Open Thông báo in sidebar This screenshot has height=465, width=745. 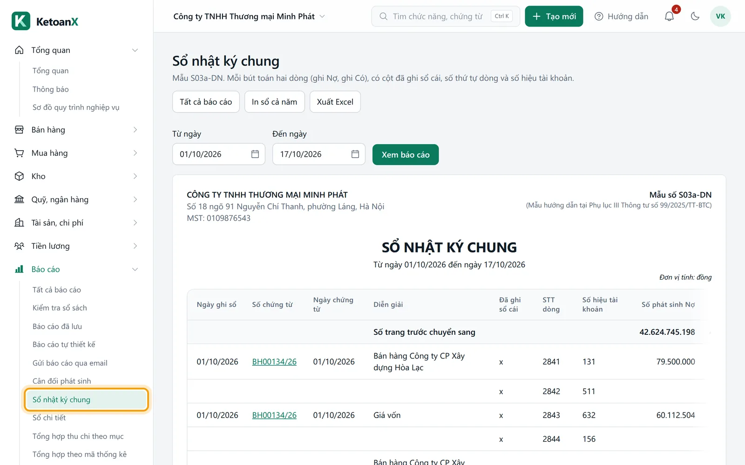coord(51,89)
